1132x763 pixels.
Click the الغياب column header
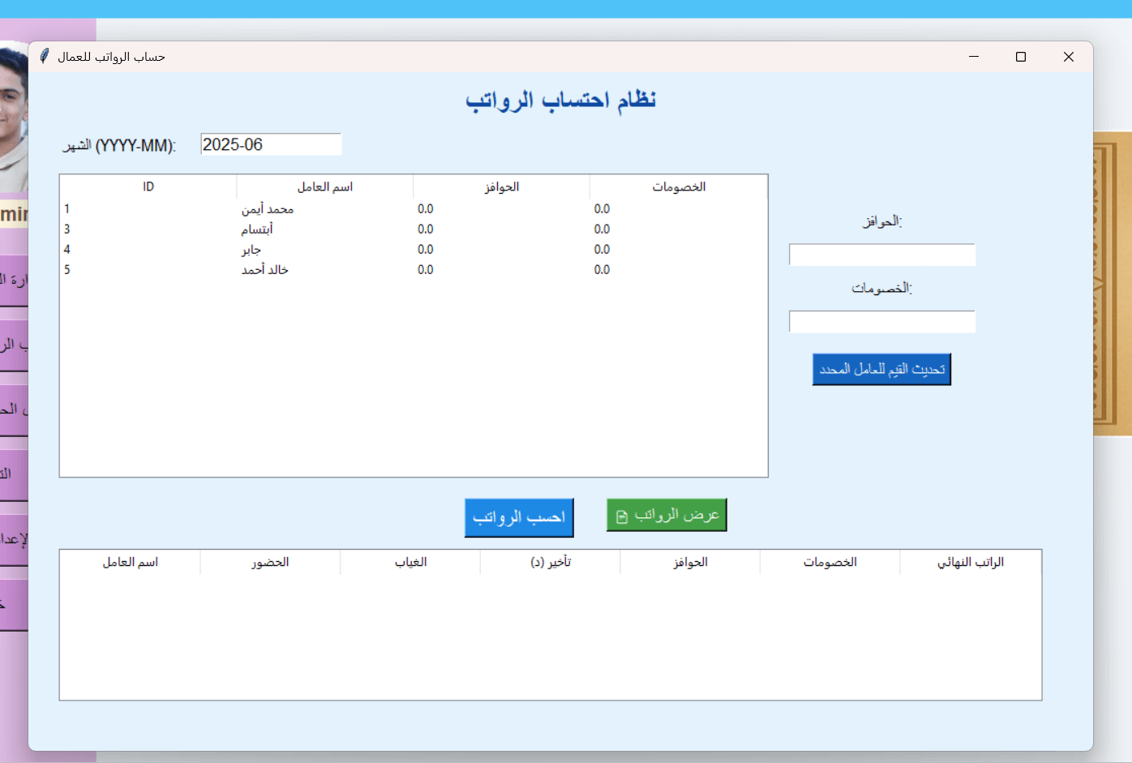pyautogui.click(x=410, y=562)
